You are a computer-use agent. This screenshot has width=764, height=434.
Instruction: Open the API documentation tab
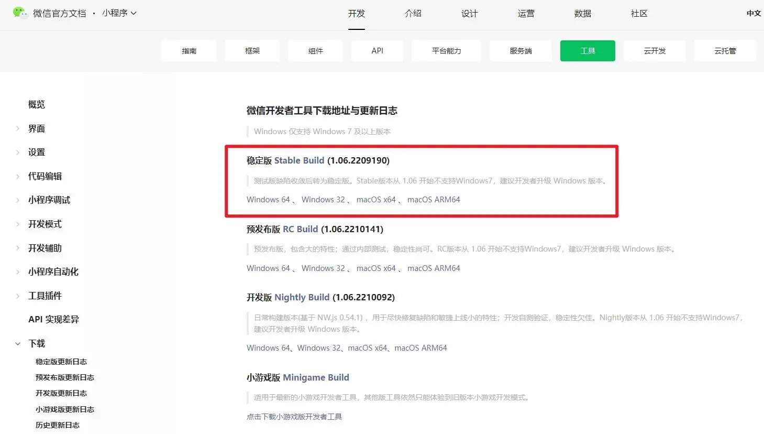coord(377,50)
